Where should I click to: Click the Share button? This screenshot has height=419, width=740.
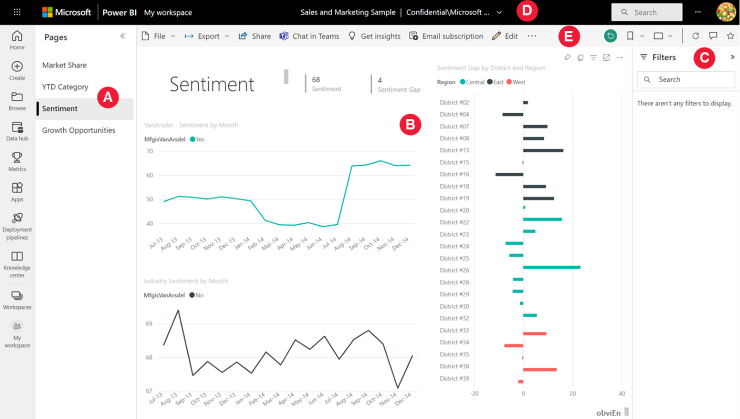255,36
